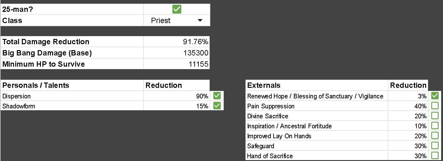Click the Dispersion 90% reduction cell

(x=177, y=96)
